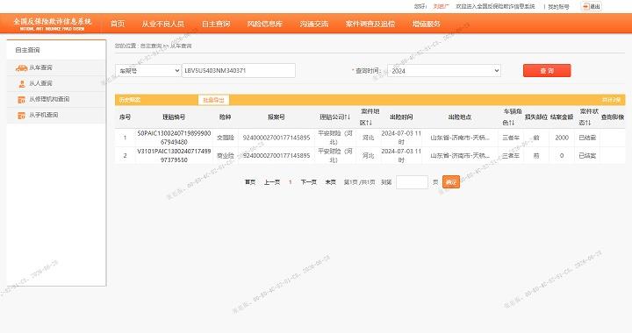Focus the 到第 page number input box
The image size is (632, 333).
(x=412, y=182)
